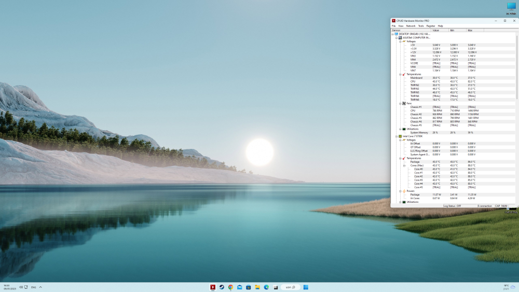Image resolution: width=519 pixels, height=292 pixels.
Task: Open Google Chrome from the taskbar
Action: (x=231, y=287)
